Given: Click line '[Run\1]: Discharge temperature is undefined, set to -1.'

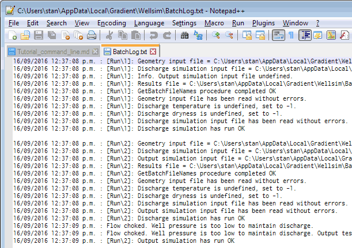Looking at the screenshot, I should [x=154, y=106].
